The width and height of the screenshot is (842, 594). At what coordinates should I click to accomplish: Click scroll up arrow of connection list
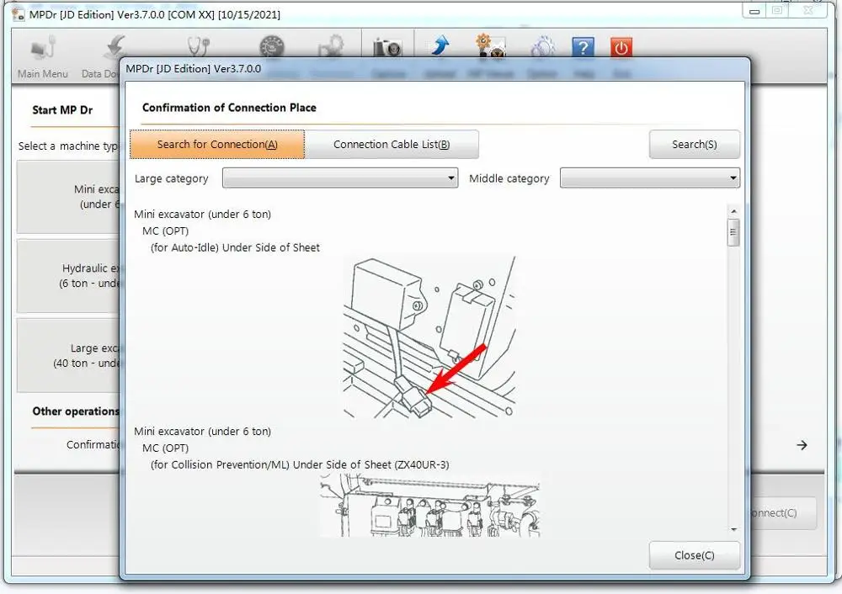coord(733,211)
